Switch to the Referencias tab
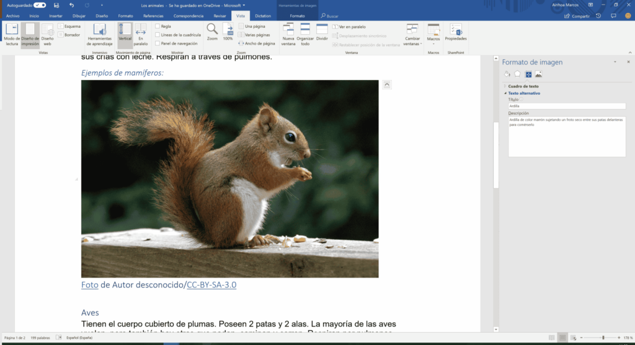 (x=153, y=15)
